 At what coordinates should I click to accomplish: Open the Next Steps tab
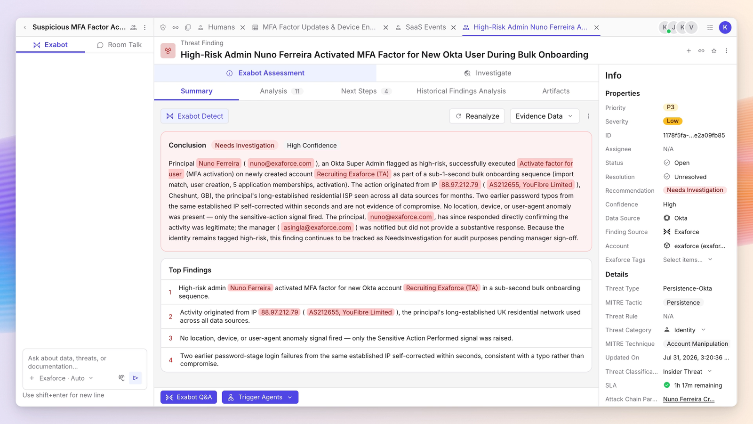click(x=366, y=91)
